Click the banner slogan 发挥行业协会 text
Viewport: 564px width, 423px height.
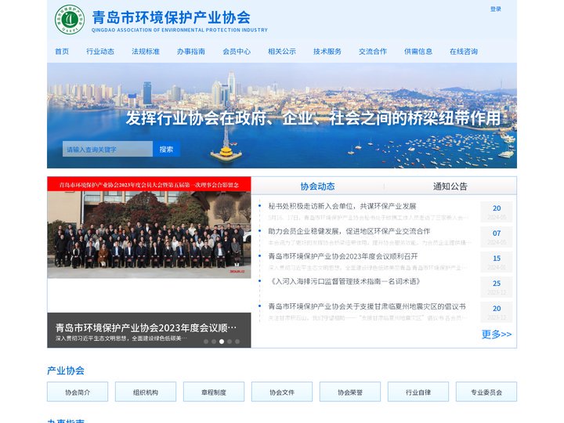click(313, 118)
